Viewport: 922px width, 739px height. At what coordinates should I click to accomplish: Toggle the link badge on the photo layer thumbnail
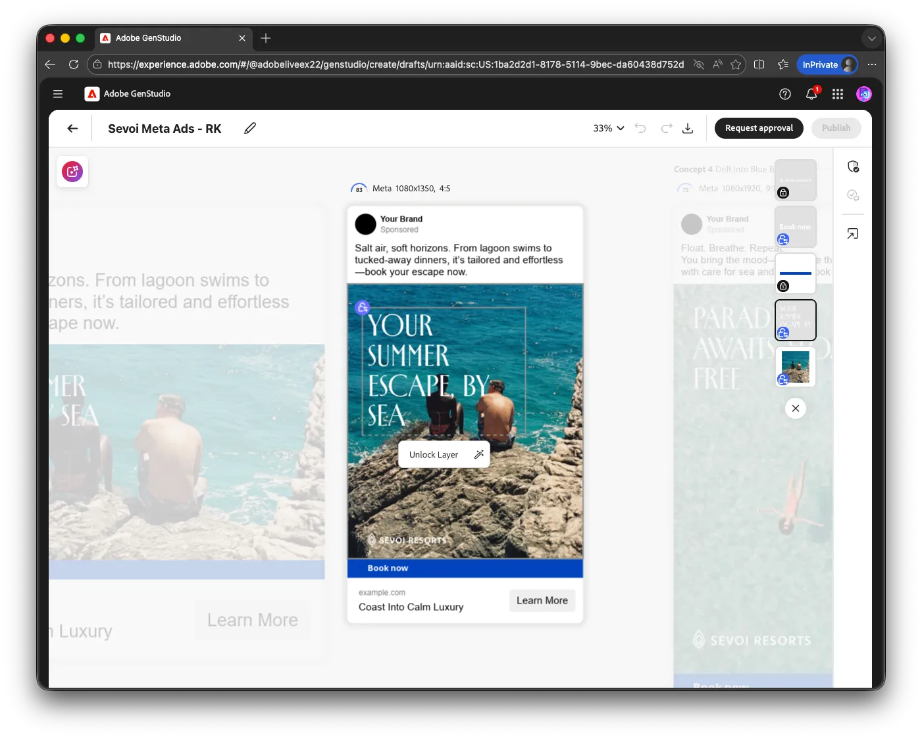click(x=783, y=379)
